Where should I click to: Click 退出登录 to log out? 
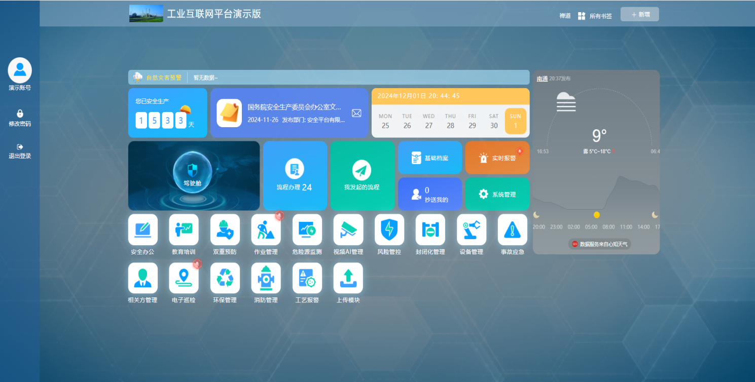coord(20,151)
